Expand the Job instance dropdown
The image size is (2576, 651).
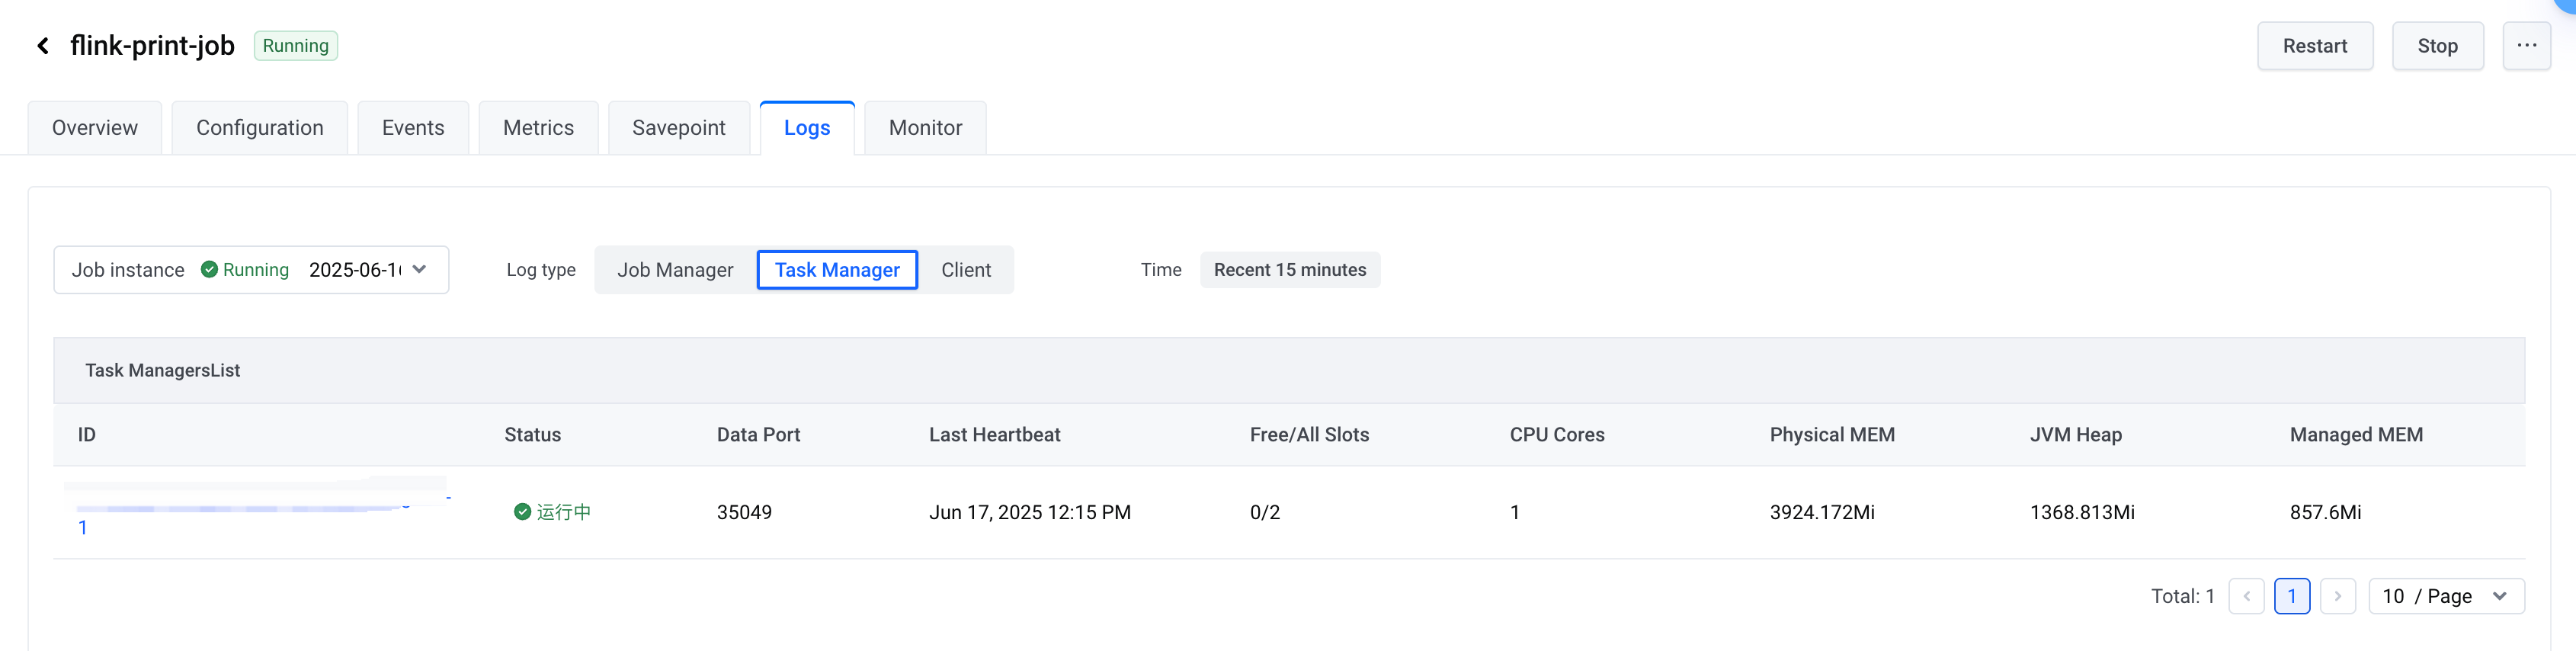(251, 270)
